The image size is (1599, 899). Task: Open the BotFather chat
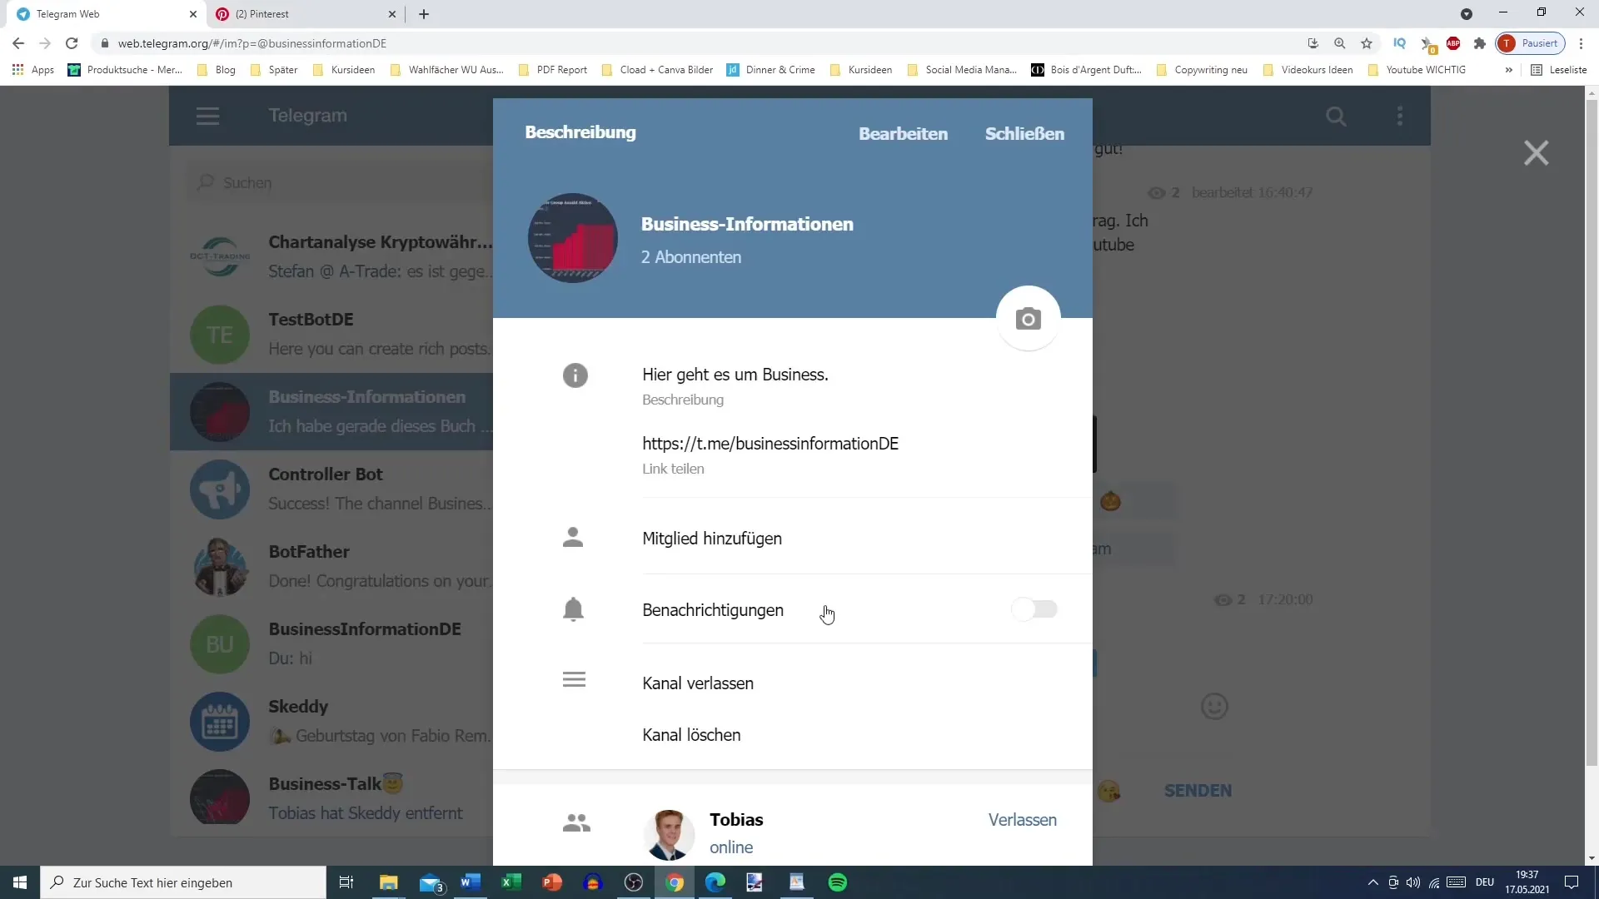pyautogui.click(x=331, y=566)
